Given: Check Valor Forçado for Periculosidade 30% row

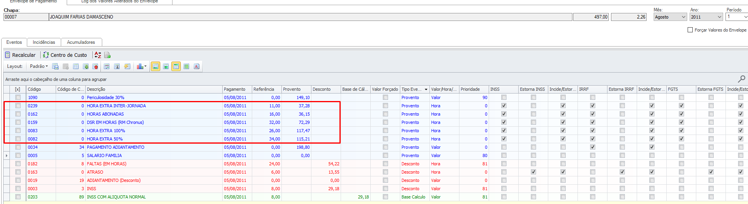Looking at the screenshot, I should (385, 97).
